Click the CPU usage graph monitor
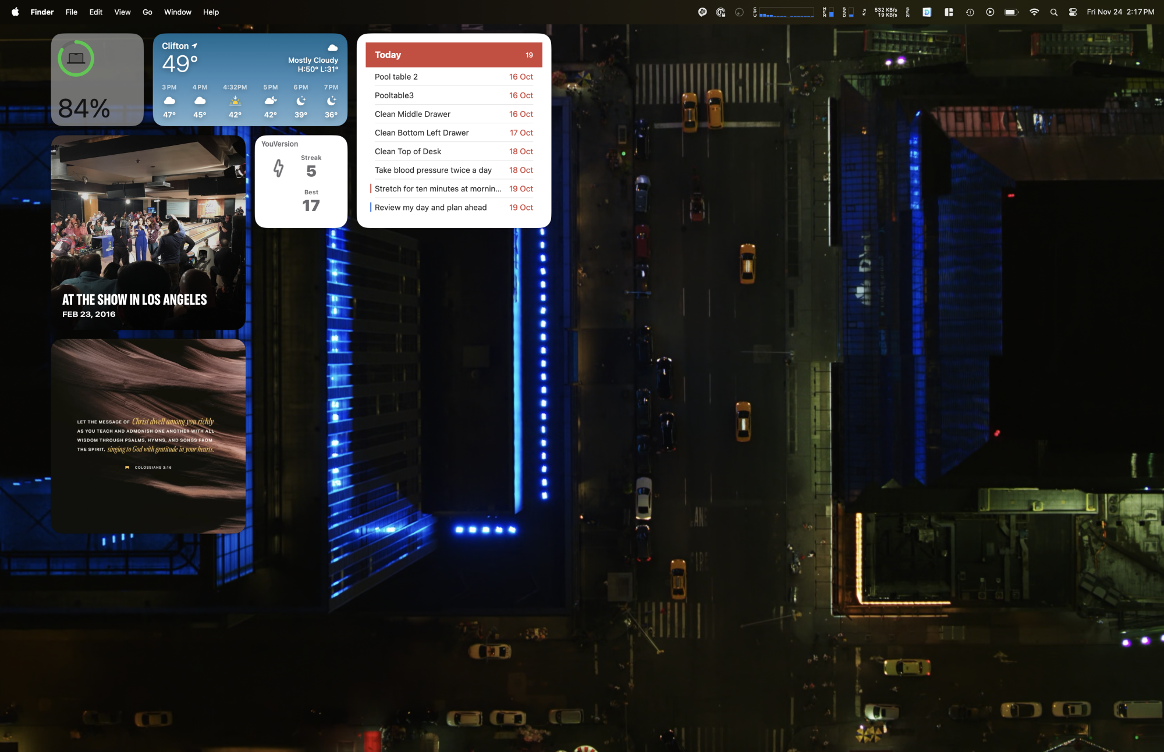This screenshot has width=1164, height=752. (x=786, y=12)
